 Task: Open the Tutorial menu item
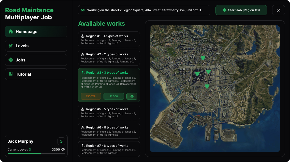click(36, 74)
